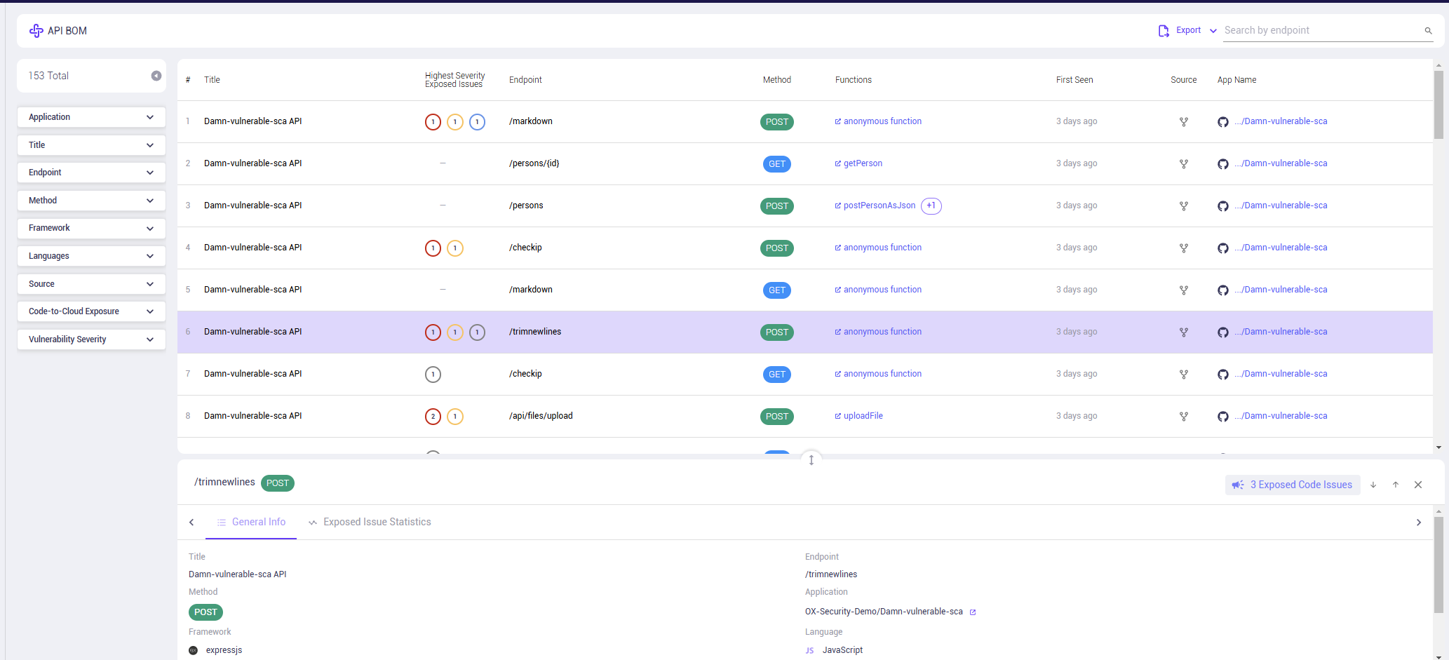Click the JavaScript language icon
1449x660 pixels.
tap(810, 651)
